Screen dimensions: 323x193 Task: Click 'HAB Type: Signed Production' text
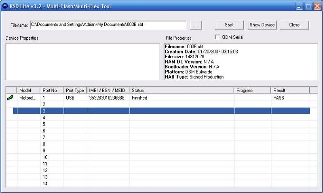[194, 77]
